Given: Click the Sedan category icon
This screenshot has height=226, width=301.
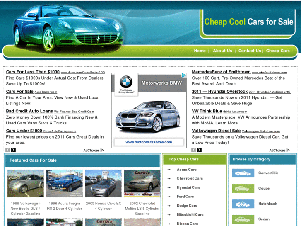Looking at the screenshot, I should (243, 219).
